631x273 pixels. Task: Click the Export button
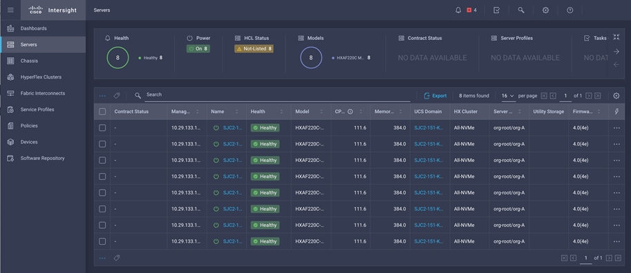click(435, 96)
